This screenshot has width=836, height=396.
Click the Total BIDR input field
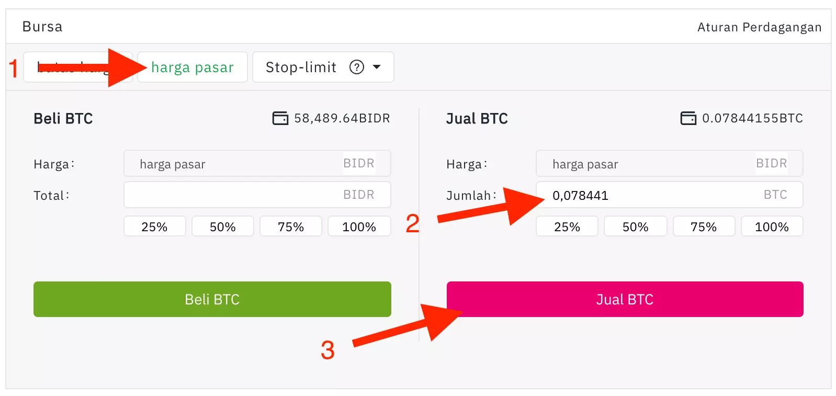(x=256, y=195)
